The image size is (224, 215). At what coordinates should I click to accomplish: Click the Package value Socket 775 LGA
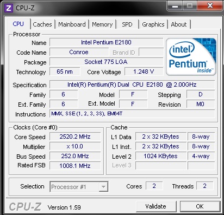(106, 62)
